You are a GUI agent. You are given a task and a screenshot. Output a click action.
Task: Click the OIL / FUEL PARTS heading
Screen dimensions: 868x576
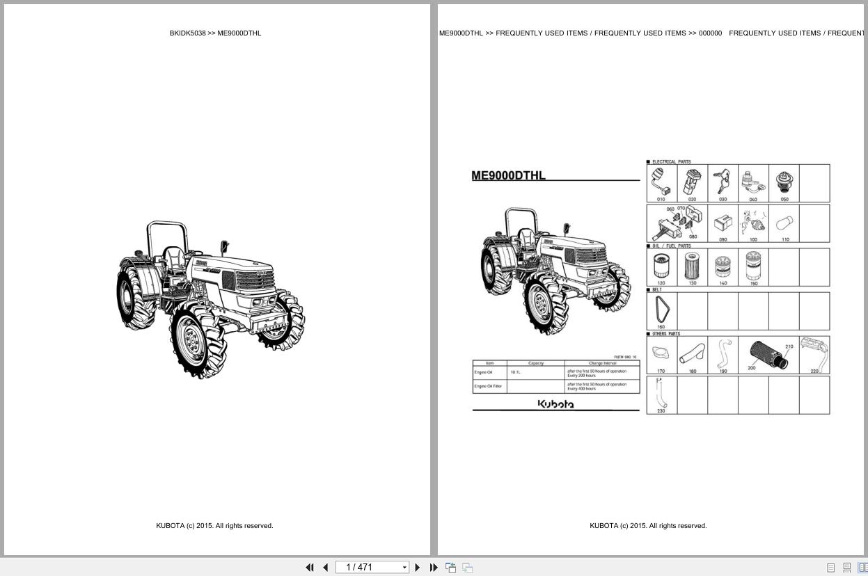click(671, 246)
